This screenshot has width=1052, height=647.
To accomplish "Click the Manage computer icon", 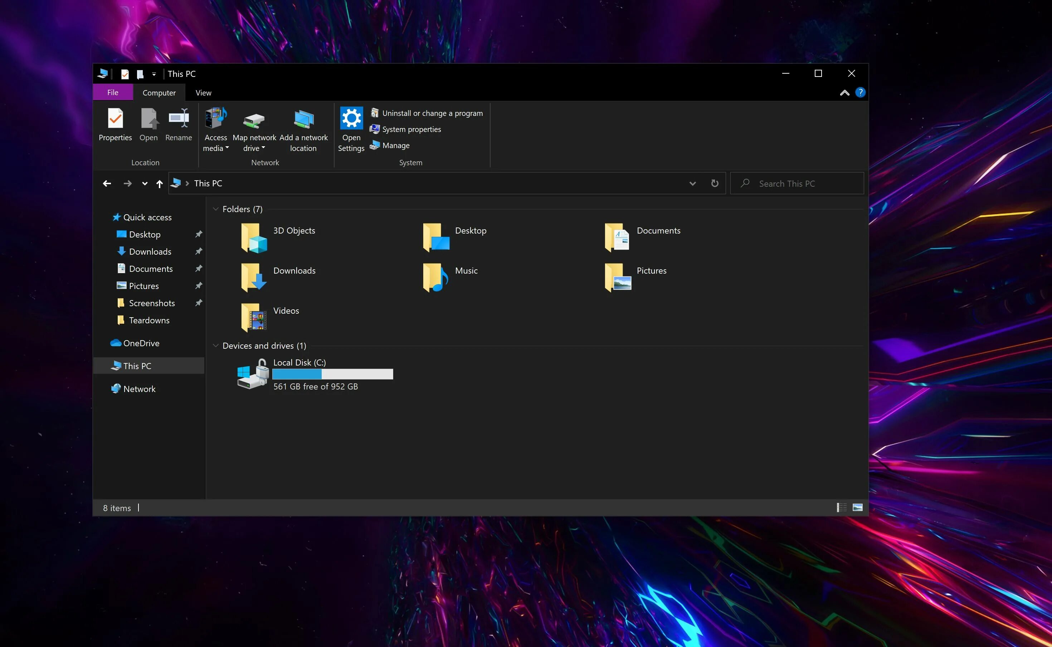I will click(375, 146).
